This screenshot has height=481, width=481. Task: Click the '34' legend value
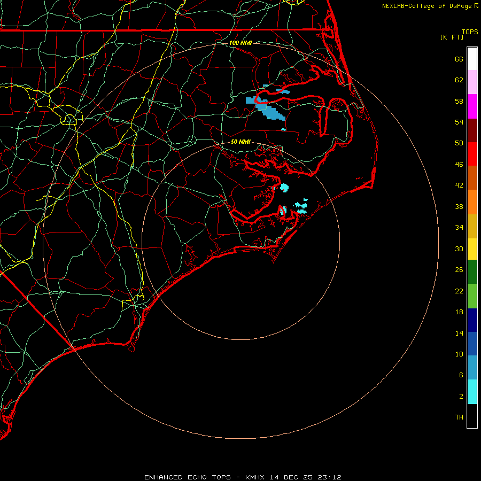click(x=459, y=227)
